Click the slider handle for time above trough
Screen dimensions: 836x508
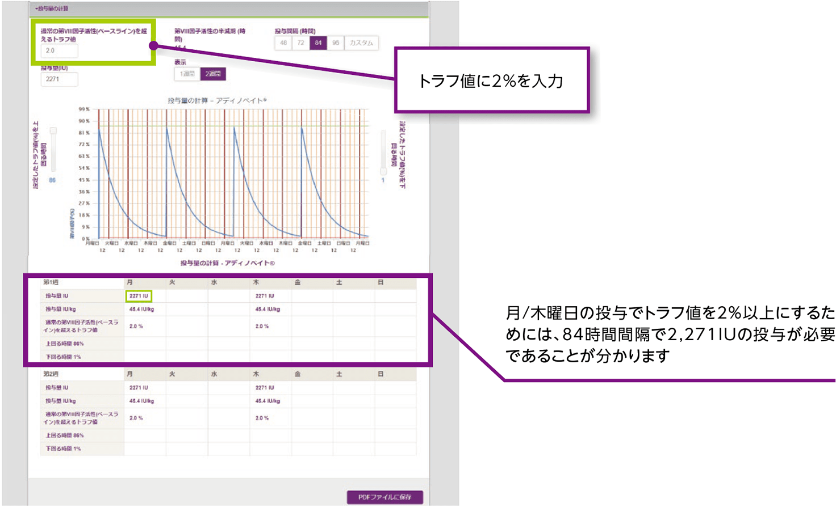point(53,131)
